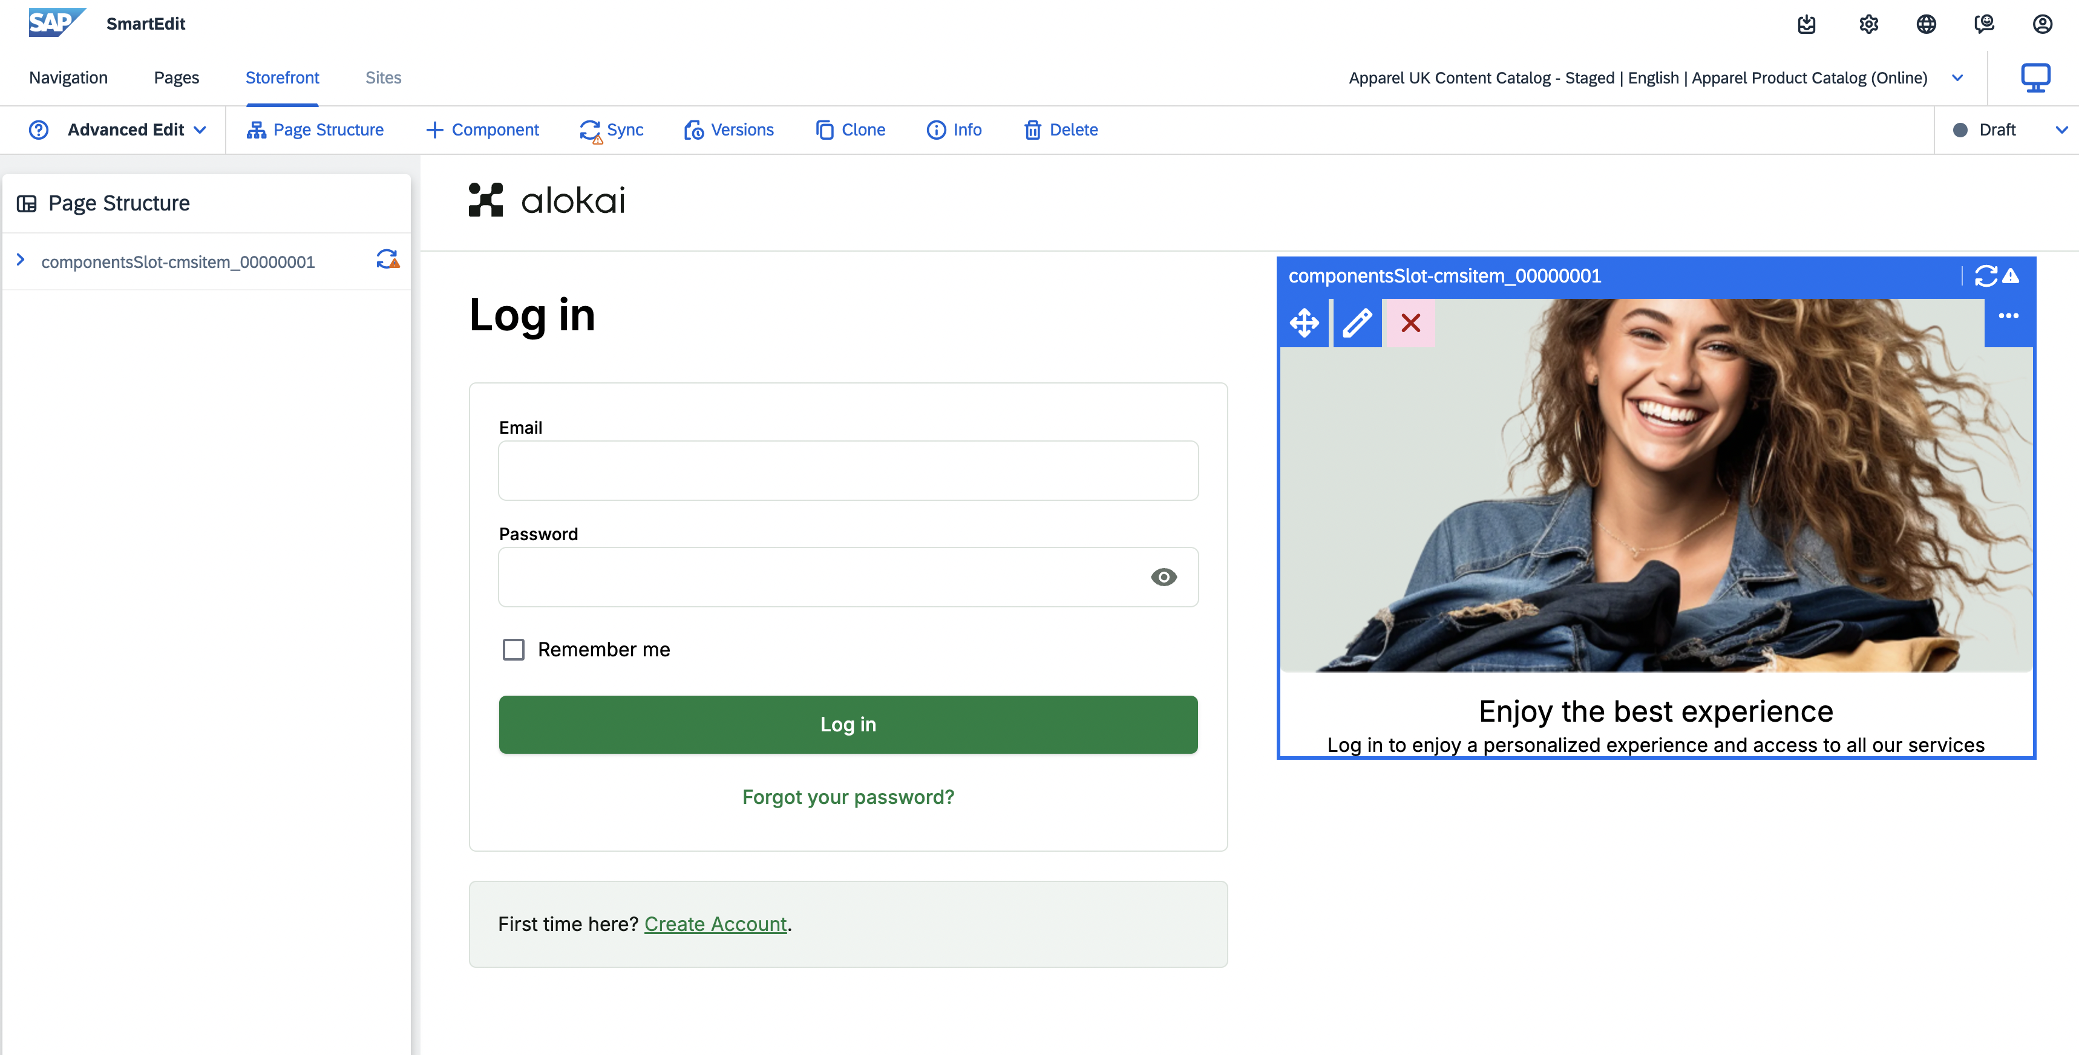
Task: Click the Enjoy the best experience heading
Action: tap(1656, 711)
